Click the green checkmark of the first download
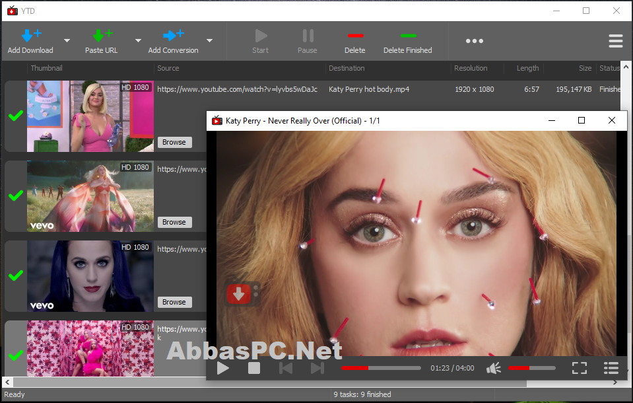Image resolution: width=633 pixels, height=403 pixels. [16, 116]
